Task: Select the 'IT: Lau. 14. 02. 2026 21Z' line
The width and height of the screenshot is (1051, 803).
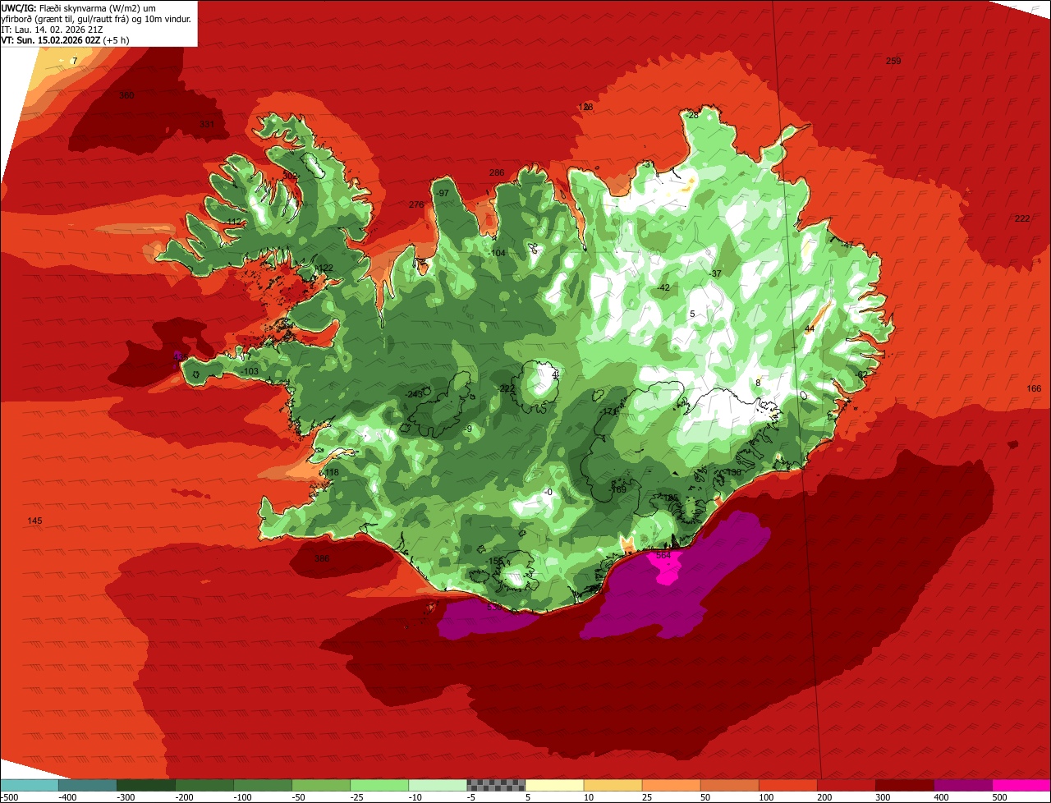Action: point(53,29)
